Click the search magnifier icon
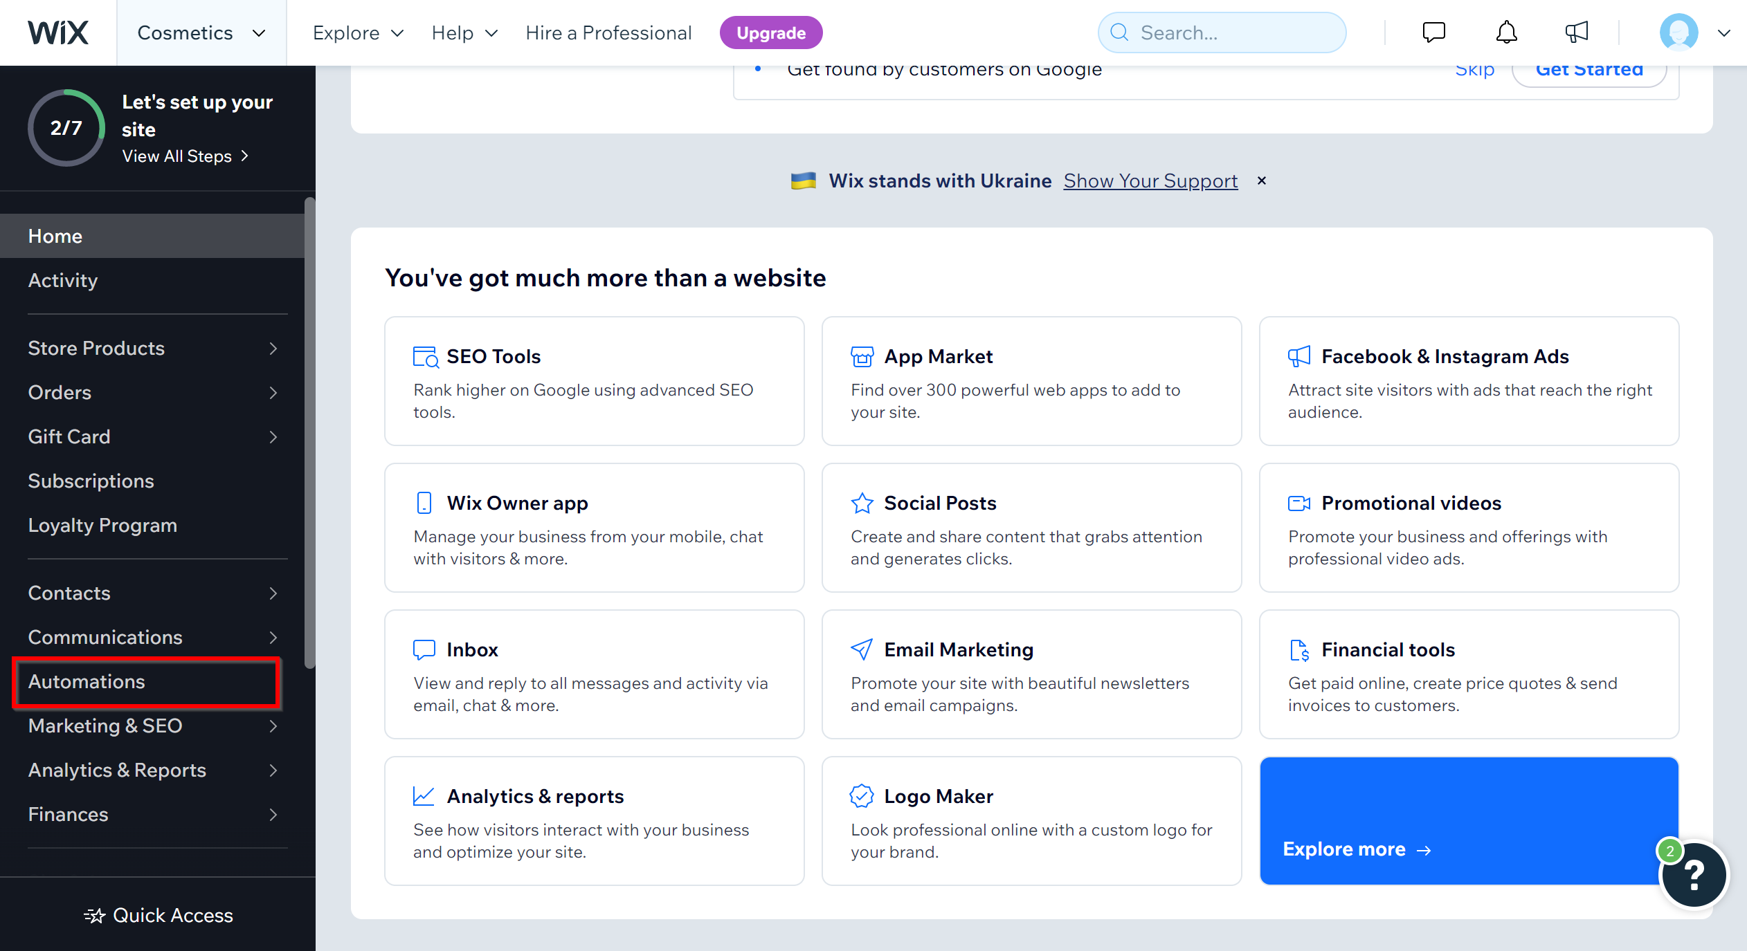The width and height of the screenshot is (1747, 951). pos(1119,33)
